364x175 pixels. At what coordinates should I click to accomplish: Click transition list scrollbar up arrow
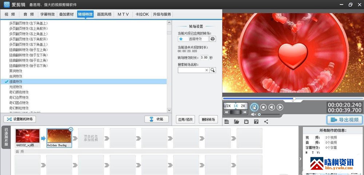pyautogui.click(x=169, y=23)
